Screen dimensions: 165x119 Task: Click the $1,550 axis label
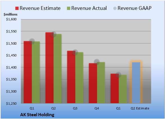point(11,31)
